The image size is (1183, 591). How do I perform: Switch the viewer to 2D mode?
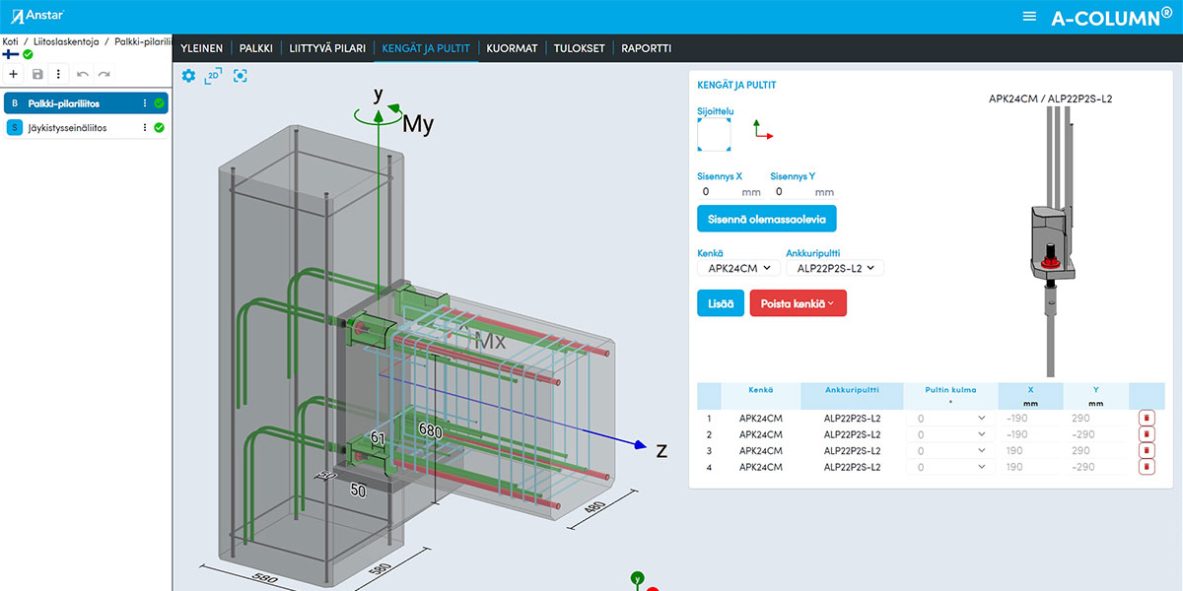coord(214,75)
